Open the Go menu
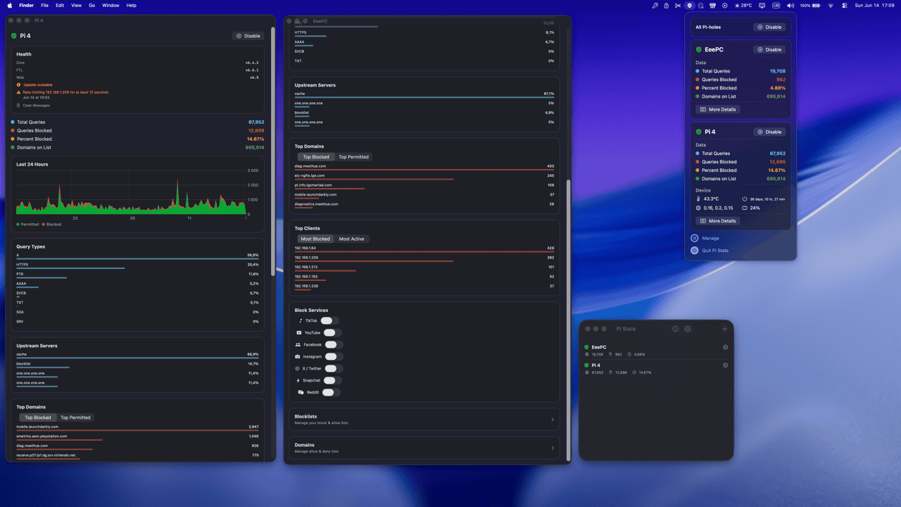The image size is (901, 507). [x=92, y=5]
